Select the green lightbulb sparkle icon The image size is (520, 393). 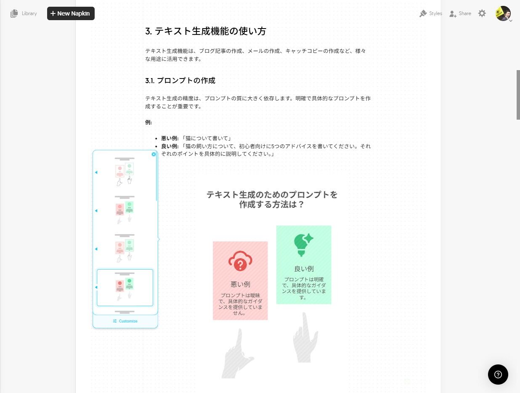[x=303, y=245]
